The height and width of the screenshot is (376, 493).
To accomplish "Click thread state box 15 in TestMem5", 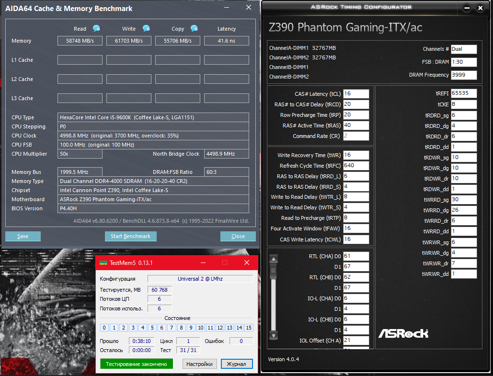I will (249, 328).
